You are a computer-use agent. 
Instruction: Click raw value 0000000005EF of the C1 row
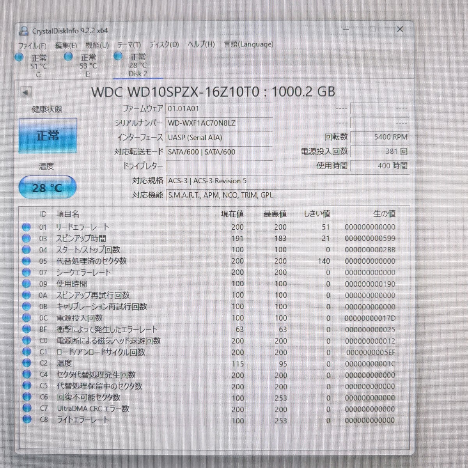pyautogui.click(x=370, y=352)
